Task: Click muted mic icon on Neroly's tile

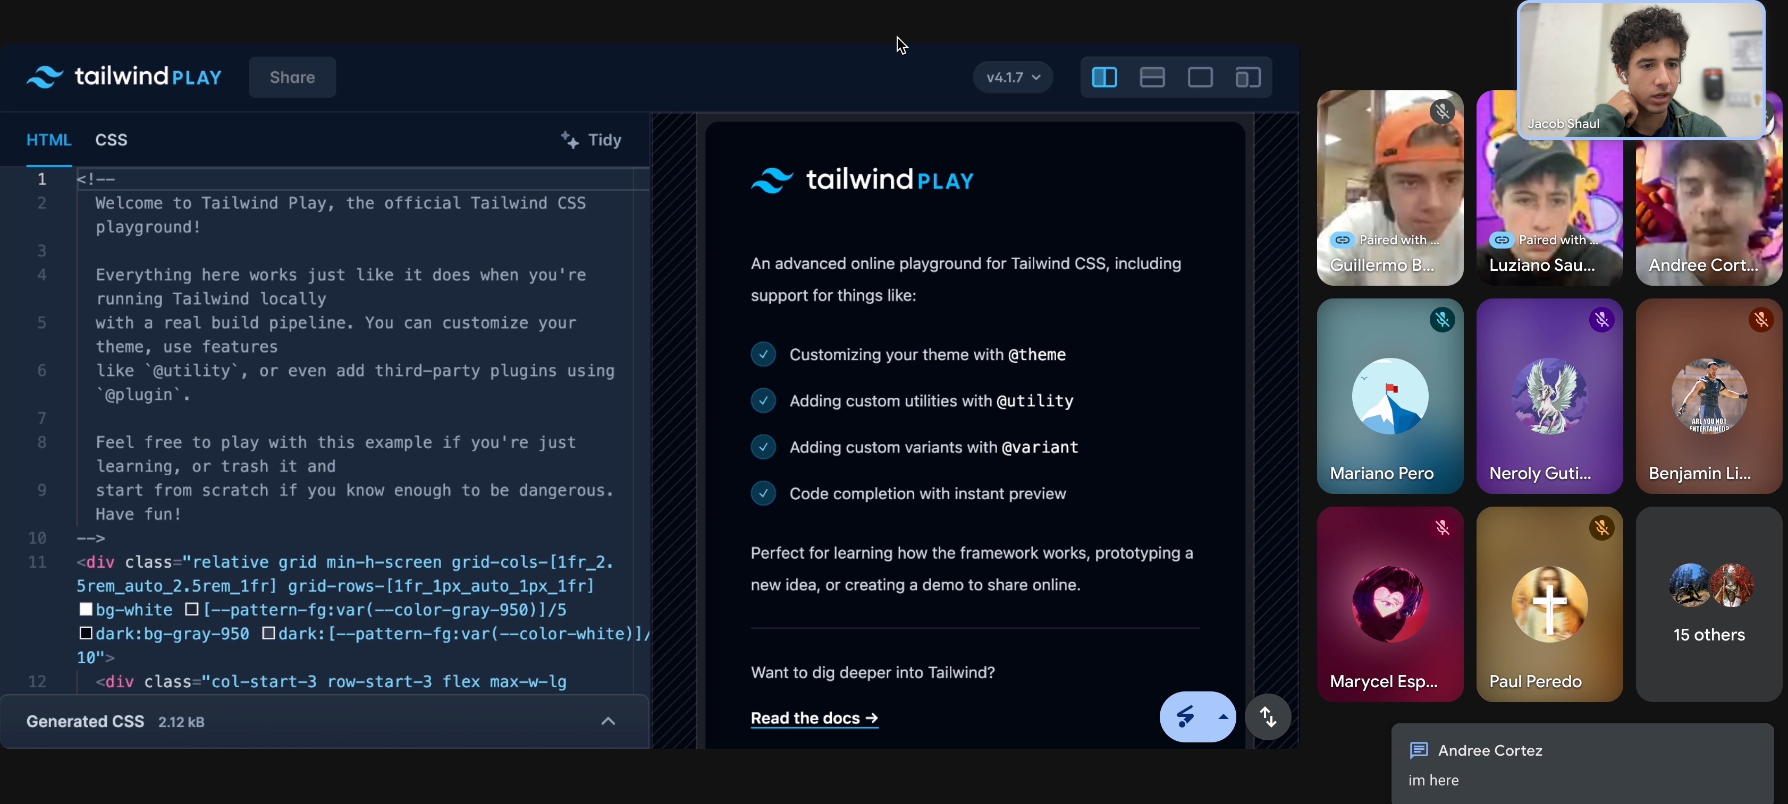Action: 1601,319
